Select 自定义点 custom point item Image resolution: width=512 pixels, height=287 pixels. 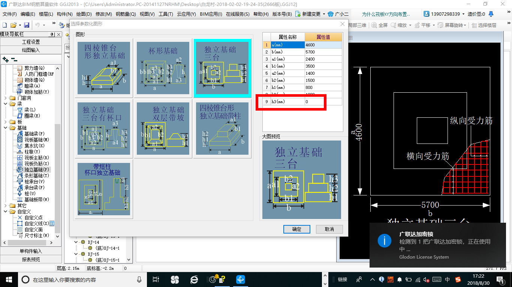pyautogui.click(x=33, y=217)
